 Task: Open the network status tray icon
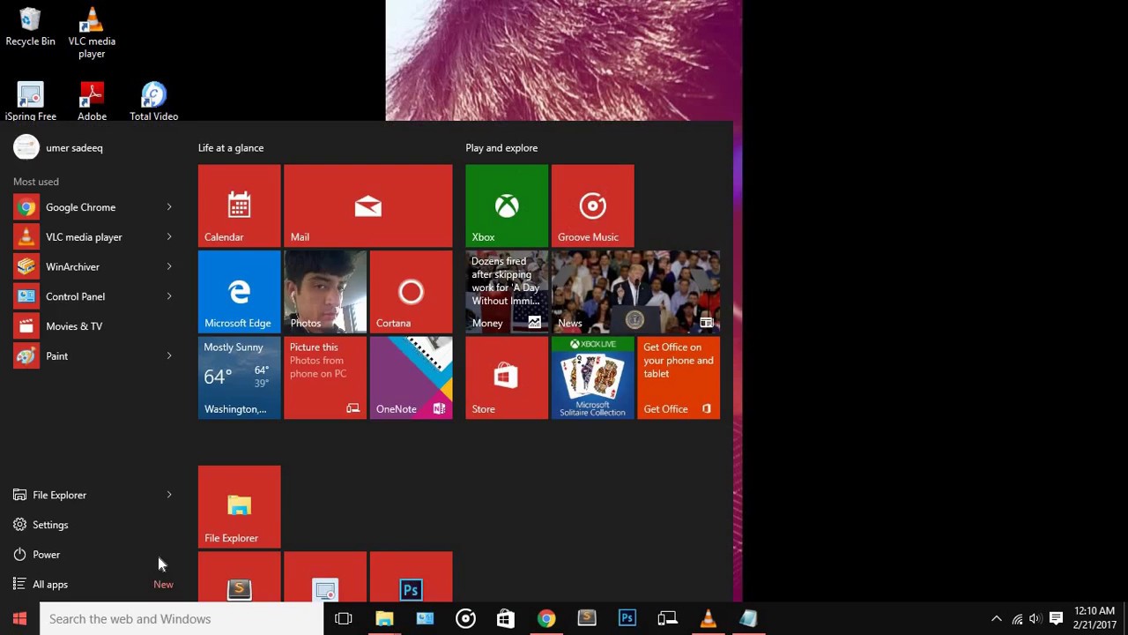(x=1018, y=619)
